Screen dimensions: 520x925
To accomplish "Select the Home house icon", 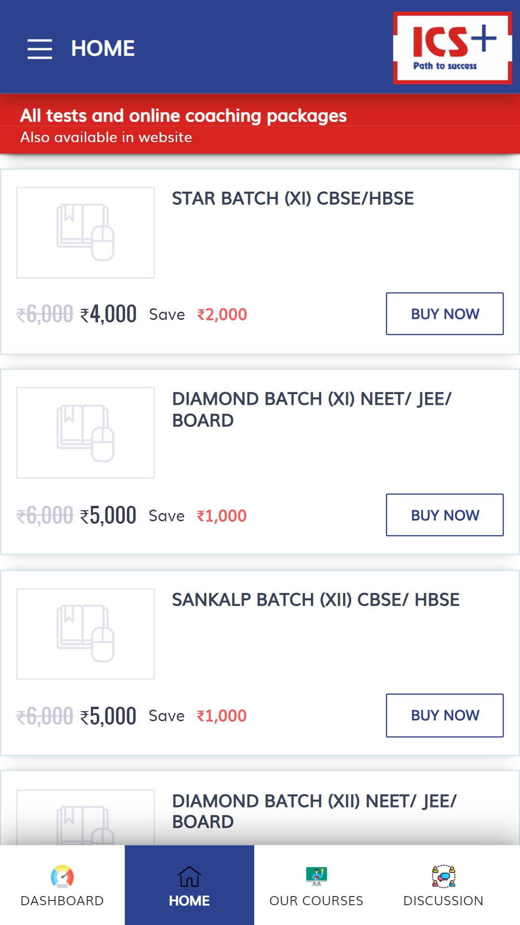I will tap(189, 876).
